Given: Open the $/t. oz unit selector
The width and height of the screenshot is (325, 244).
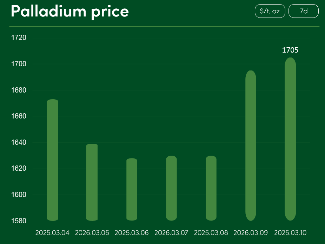Looking at the screenshot, I should pyautogui.click(x=270, y=11).
